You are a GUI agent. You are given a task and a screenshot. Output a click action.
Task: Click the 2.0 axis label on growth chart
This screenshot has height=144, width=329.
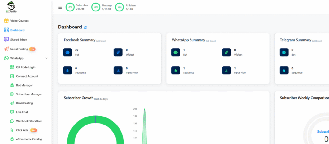click(x=135, y=109)
